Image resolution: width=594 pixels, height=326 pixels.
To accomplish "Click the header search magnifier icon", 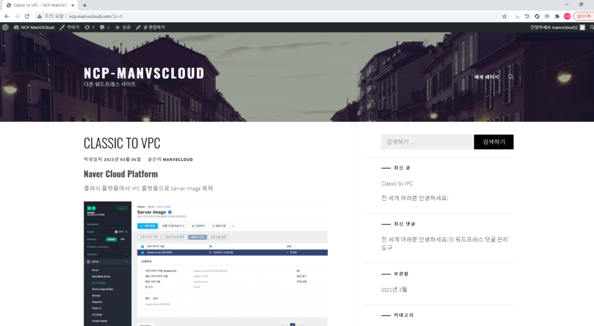I will (x=511, y=77).
